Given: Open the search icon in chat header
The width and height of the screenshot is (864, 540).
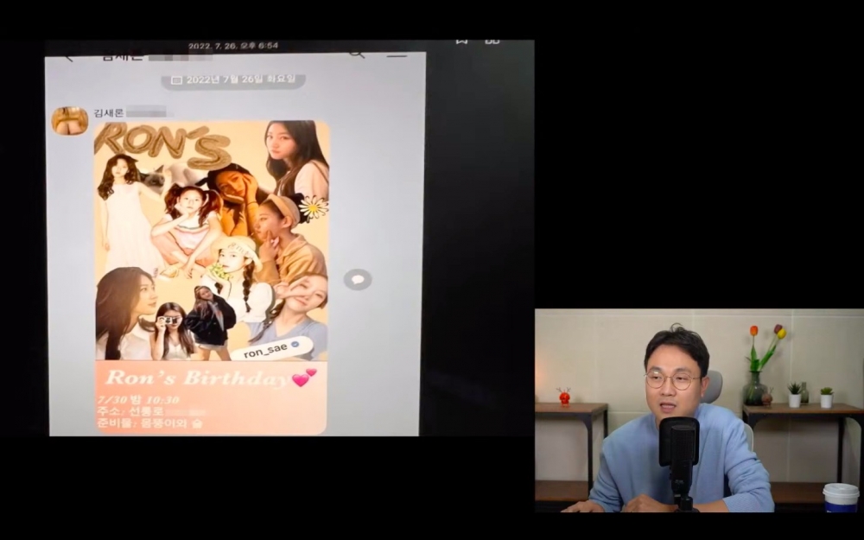Looking at the screenshot, I should 356,54.
